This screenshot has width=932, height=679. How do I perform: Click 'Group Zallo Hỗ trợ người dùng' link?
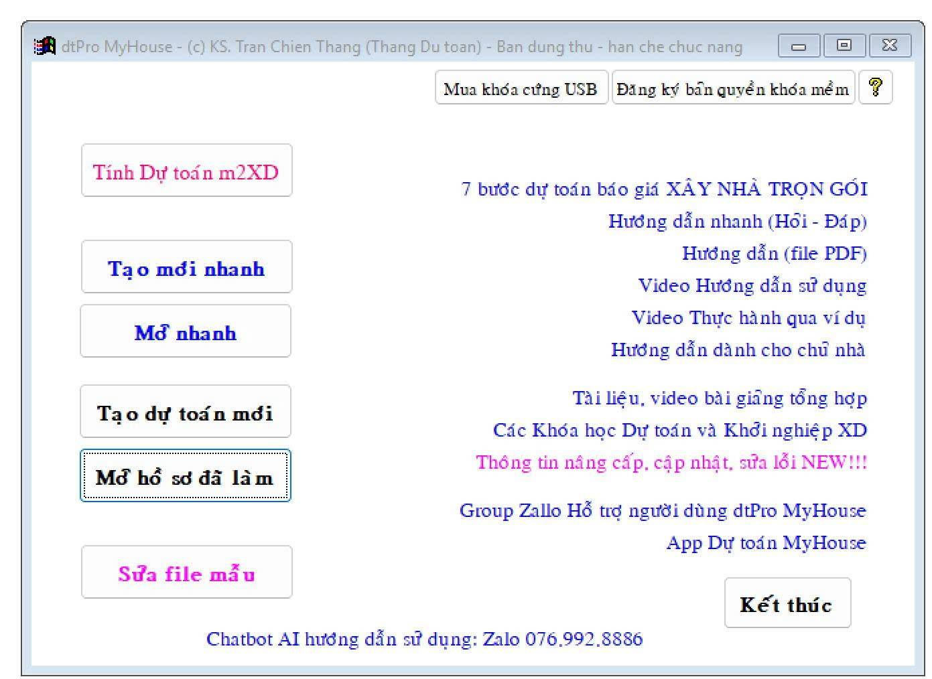pos(662,510)
